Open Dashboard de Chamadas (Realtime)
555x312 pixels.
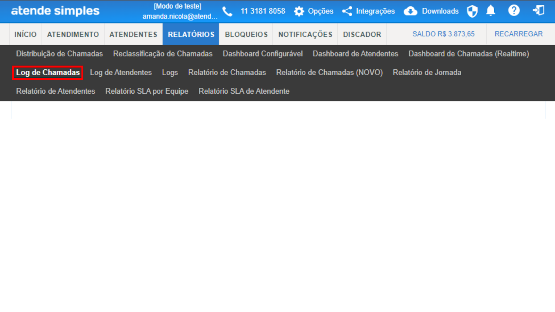tap(469, 54)
